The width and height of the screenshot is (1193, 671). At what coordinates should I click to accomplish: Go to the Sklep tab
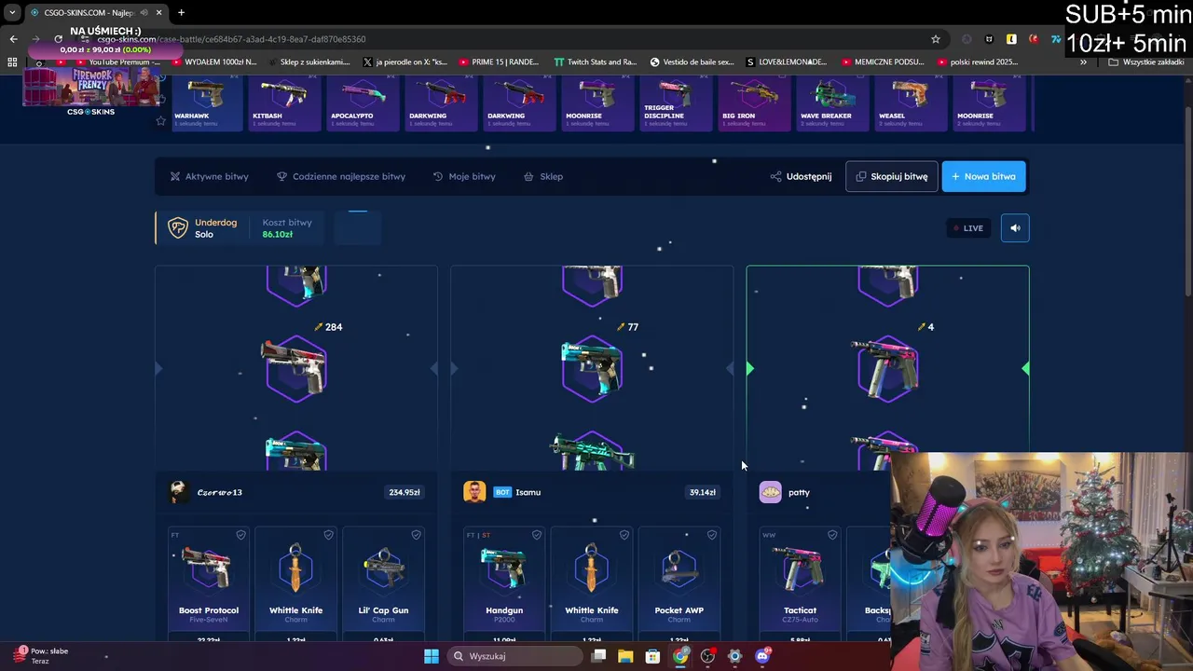point(543,176)
